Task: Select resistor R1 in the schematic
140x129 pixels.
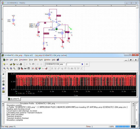Action: (x=55, y=38)
